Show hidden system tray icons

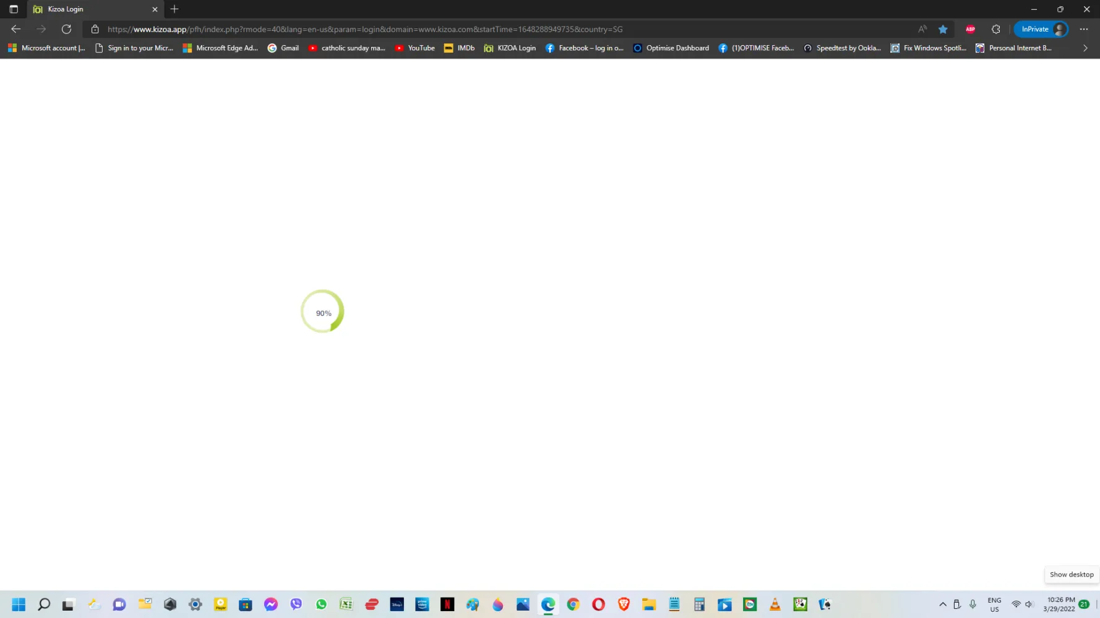[942, 604]
